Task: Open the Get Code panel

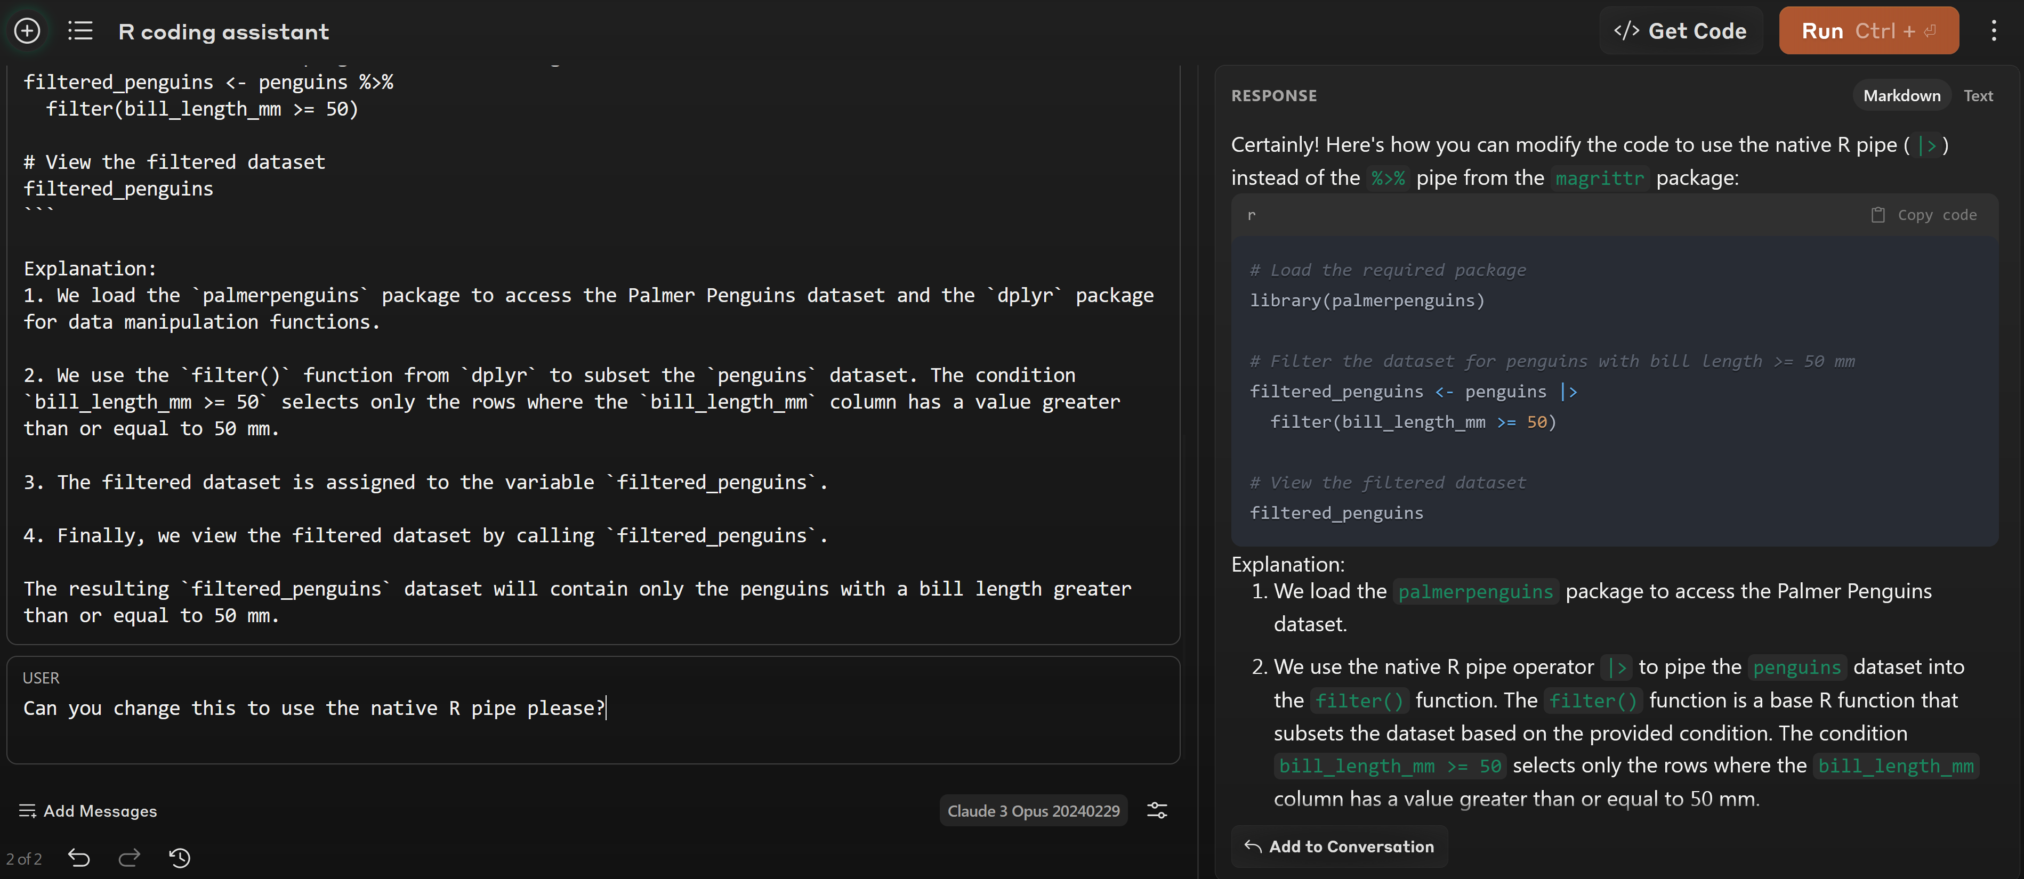Action: click(1681, 30)
